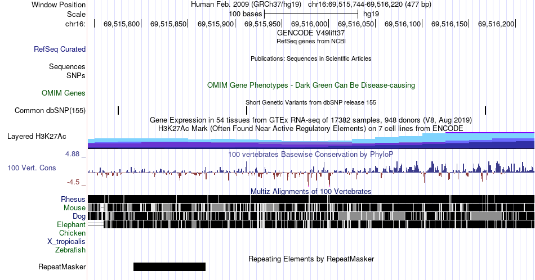Click the 69,516,100 ruler coordinate
The width and height of the screenshot is (535, 280).
pos(403,24)
